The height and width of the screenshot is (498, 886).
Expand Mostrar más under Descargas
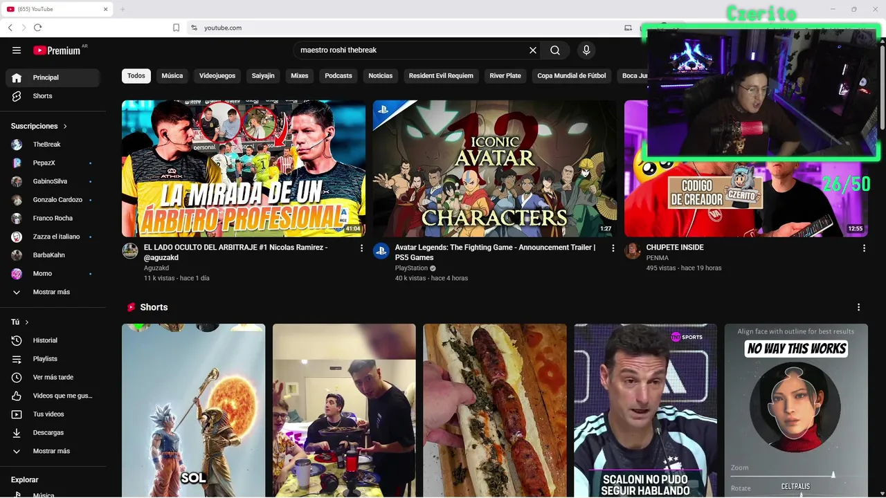53,451
